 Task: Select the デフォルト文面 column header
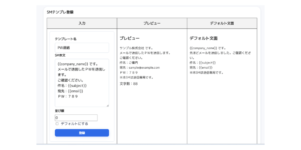tap(222, 23)
